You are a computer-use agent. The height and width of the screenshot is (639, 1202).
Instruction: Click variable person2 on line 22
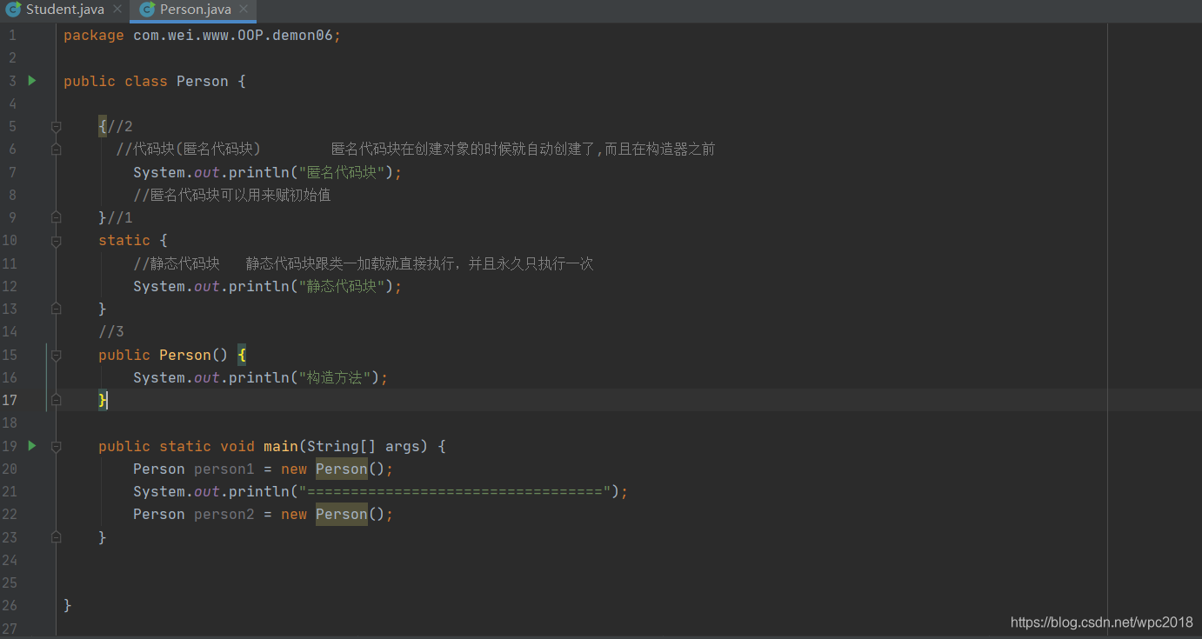(x=224, y=515)
